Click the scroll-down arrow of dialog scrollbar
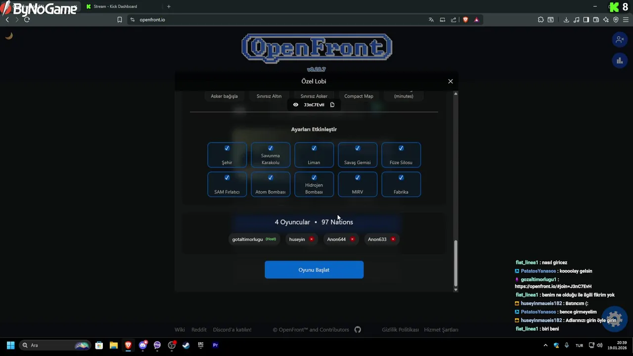 coord(455,290)
